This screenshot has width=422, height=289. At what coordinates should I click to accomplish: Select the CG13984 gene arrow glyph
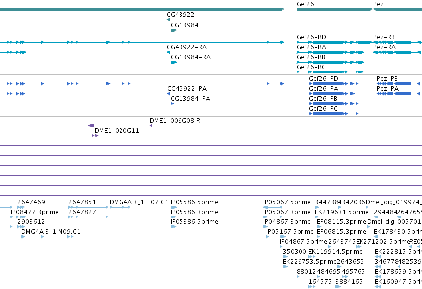(174, 30)
